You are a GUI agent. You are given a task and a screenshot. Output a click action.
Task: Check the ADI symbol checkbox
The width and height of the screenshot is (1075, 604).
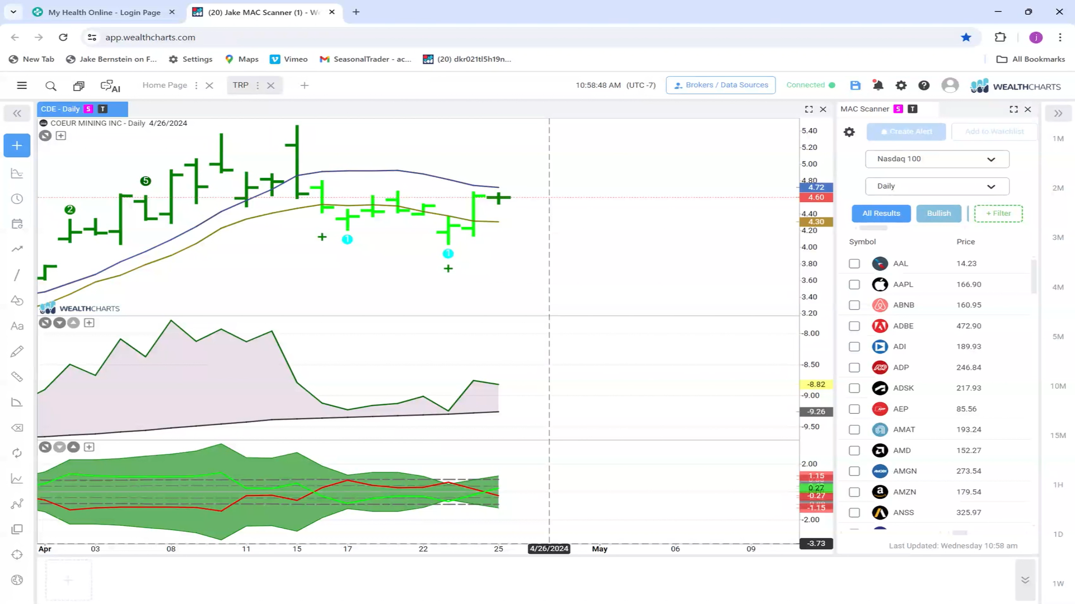point(854,347)
